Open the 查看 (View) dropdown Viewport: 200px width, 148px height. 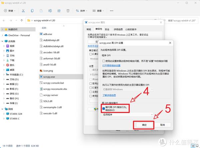(x=98, y=11)
